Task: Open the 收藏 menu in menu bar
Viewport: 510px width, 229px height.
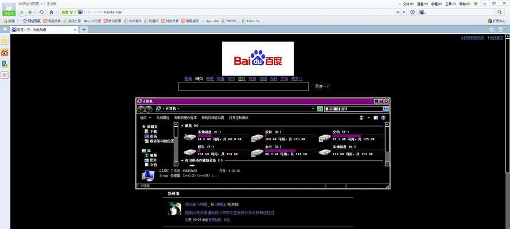Action: tap(437, 4)
